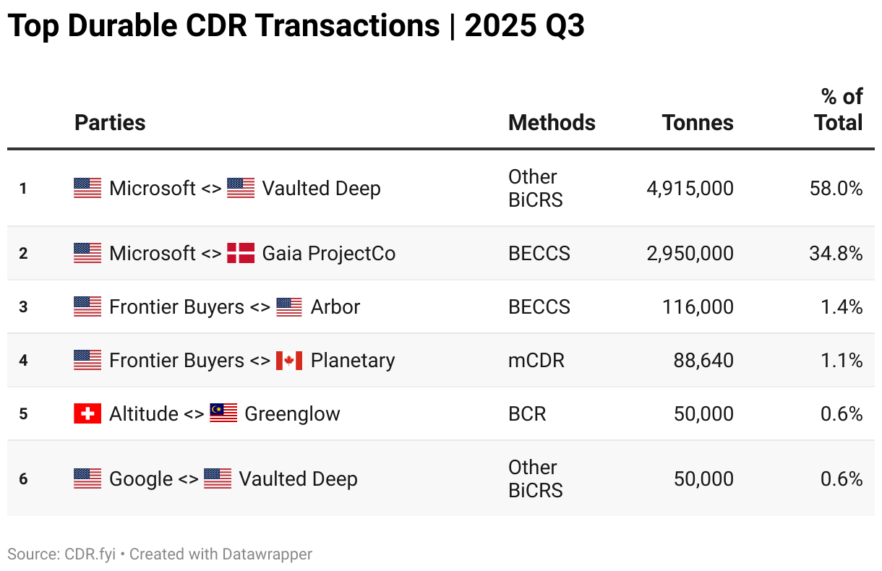The height and width of the screenshot is (571, 882).
Task: Click the Swiss flag next to Altitude
Action: [x=87, y=414]
